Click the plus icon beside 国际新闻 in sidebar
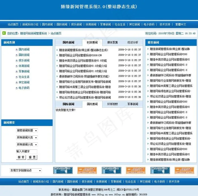This screenshot has width=198, height=196. pos(17,55)
